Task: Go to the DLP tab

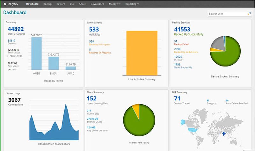Action: coord(72,4)
